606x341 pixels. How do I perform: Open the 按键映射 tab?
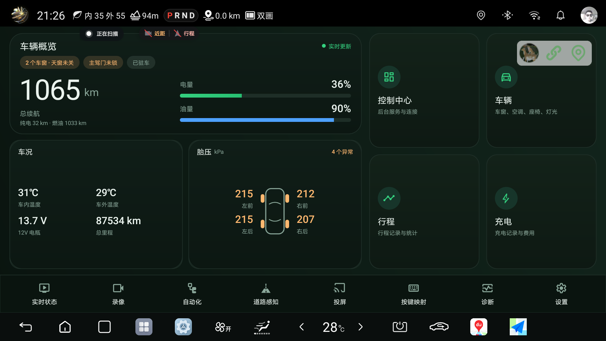point(414,294)
